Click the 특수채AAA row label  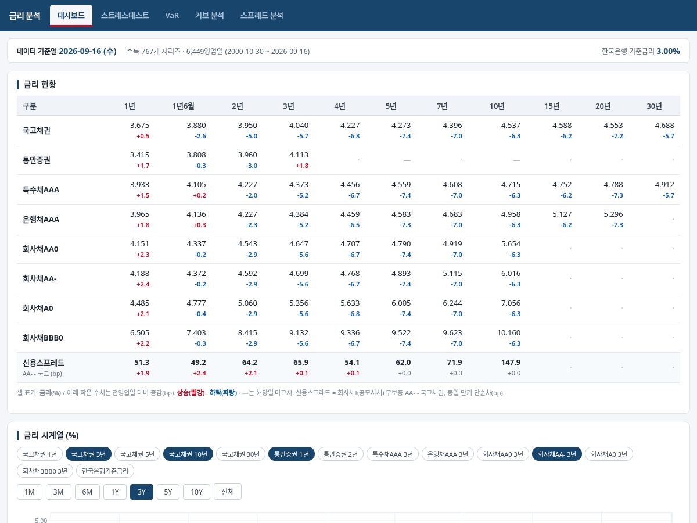(x=41, y=190)
